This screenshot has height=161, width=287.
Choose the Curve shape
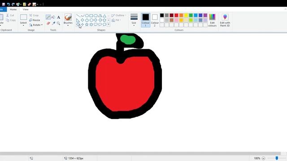point(83,16)
